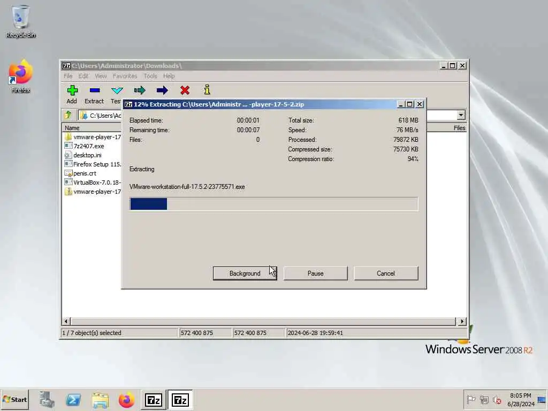Screen dimensions: 548x411
Task: Click the red X Delete toolbar icon
Action: tap(185, 90)
